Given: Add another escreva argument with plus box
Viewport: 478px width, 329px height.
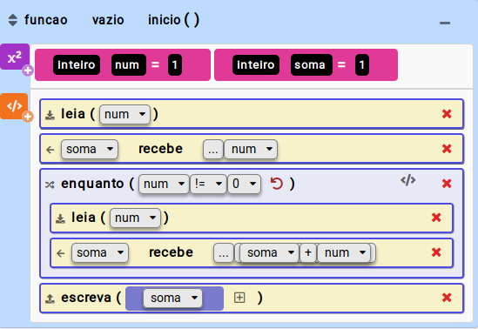Looking at the screenshot, I should [239, 298].
